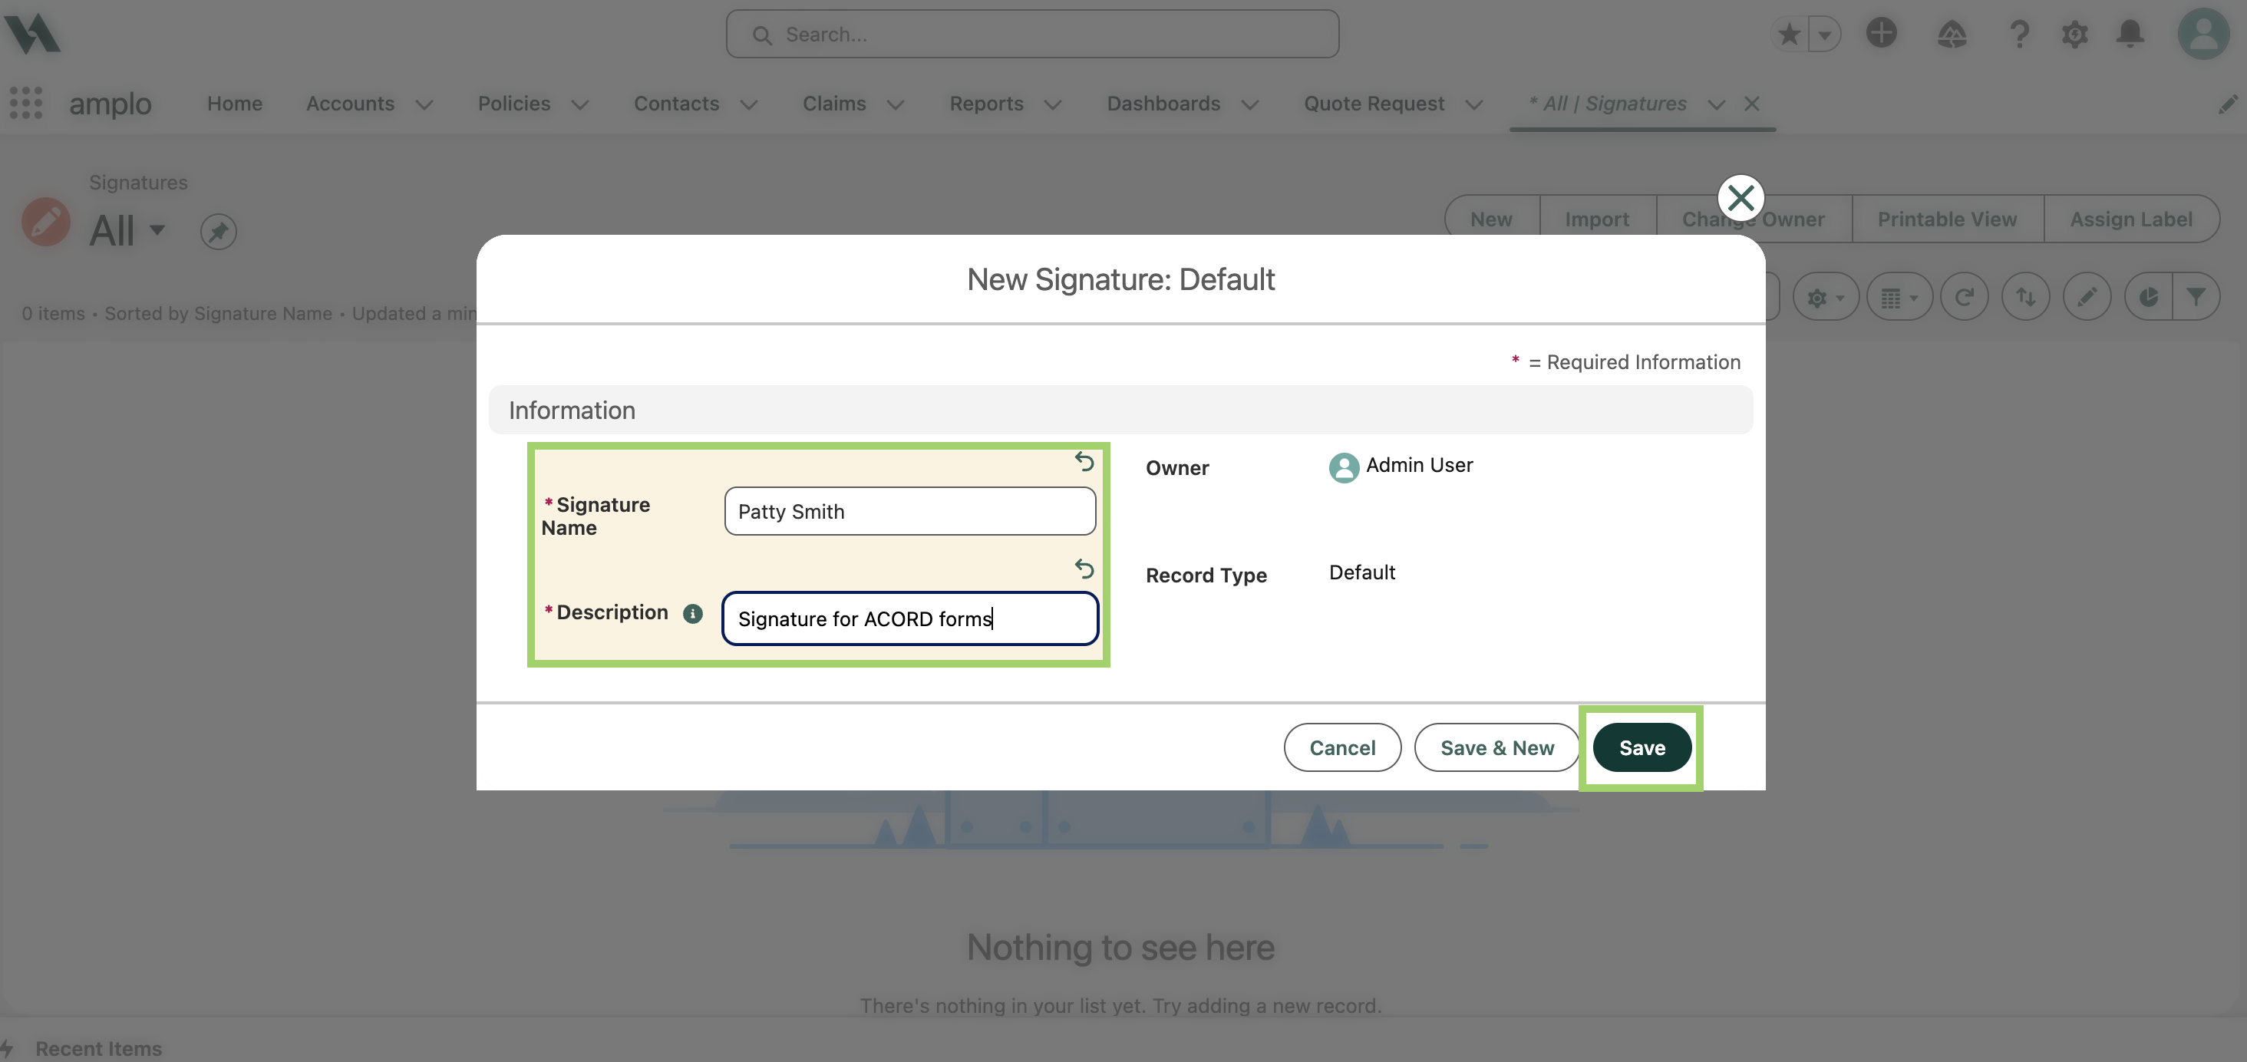
Task: Expand the All Signatures tab chevron
Action: [1717, 104]
